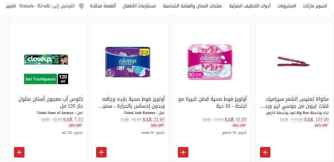Screen dimensions: 334x162
Task: Open Always clean & dry purple pack image
Action: pos(128,62)
